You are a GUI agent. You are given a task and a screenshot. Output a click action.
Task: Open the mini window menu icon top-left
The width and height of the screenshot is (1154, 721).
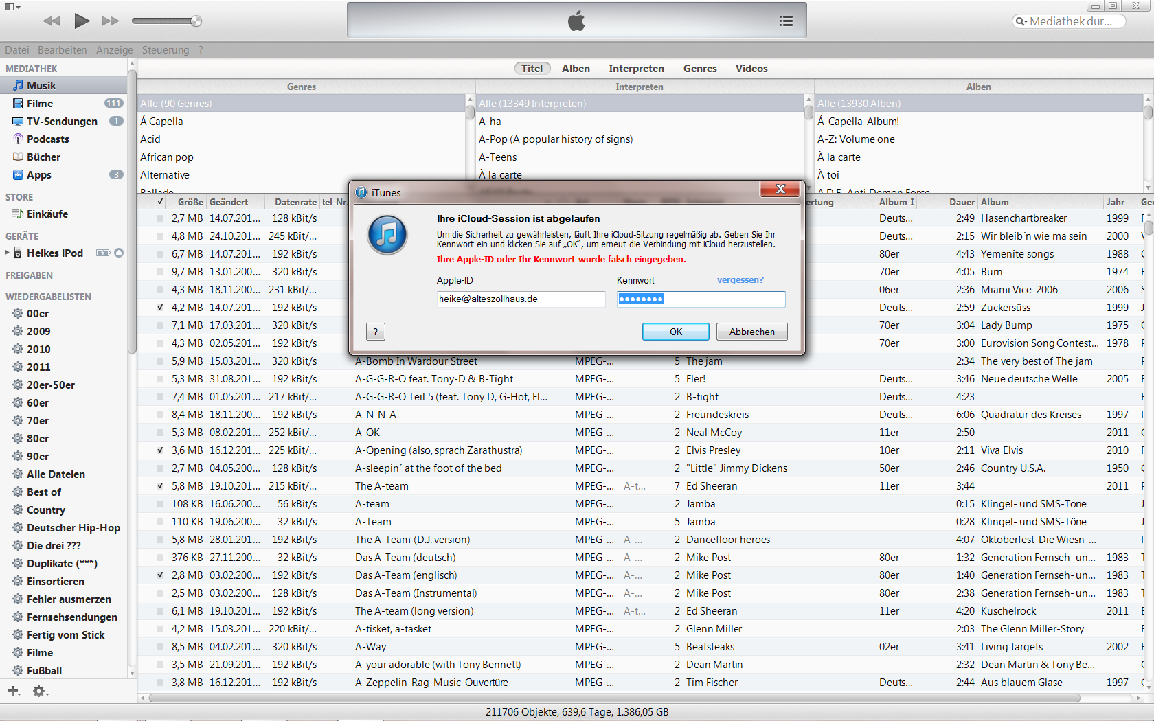tap(13, 7)
